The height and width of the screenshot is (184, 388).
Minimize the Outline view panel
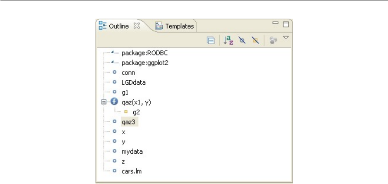tap(276, 23)
